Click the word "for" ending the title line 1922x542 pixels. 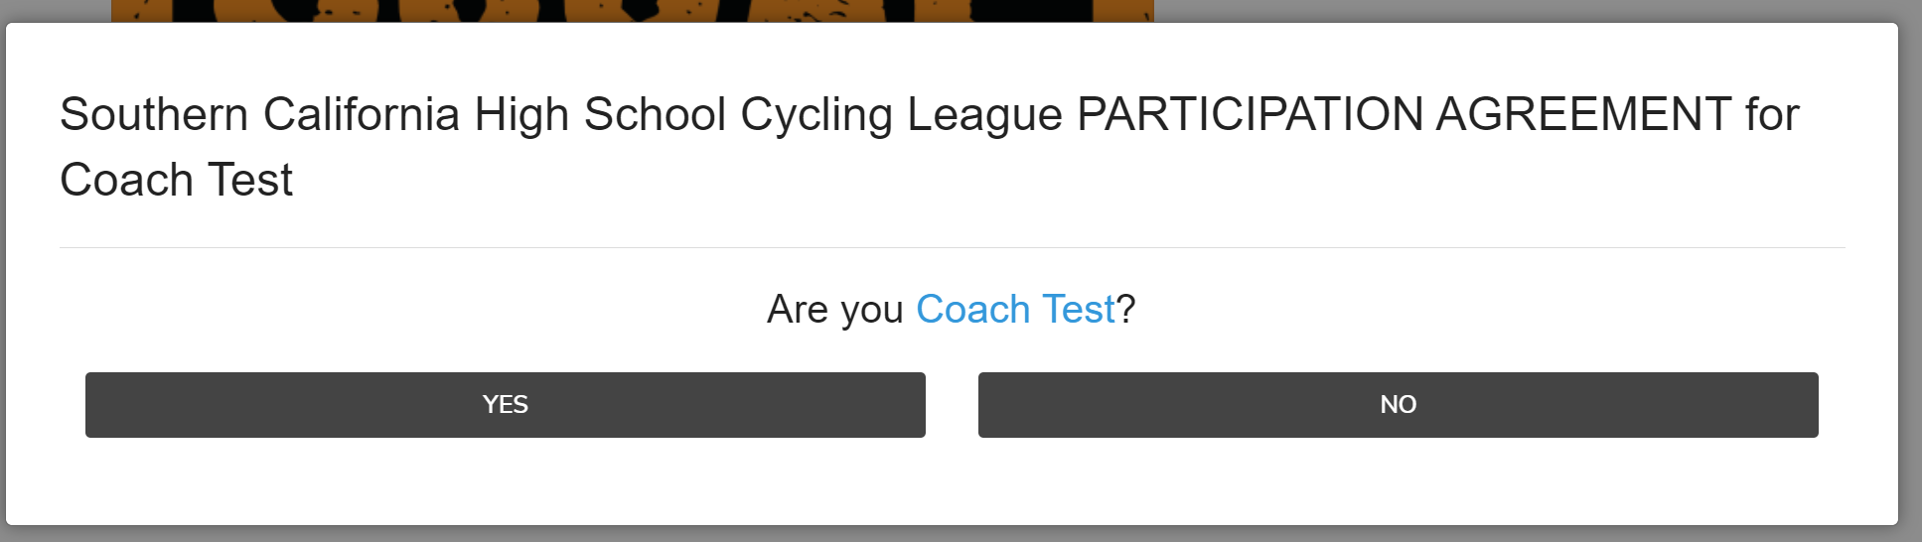(x=1772, y=114)
